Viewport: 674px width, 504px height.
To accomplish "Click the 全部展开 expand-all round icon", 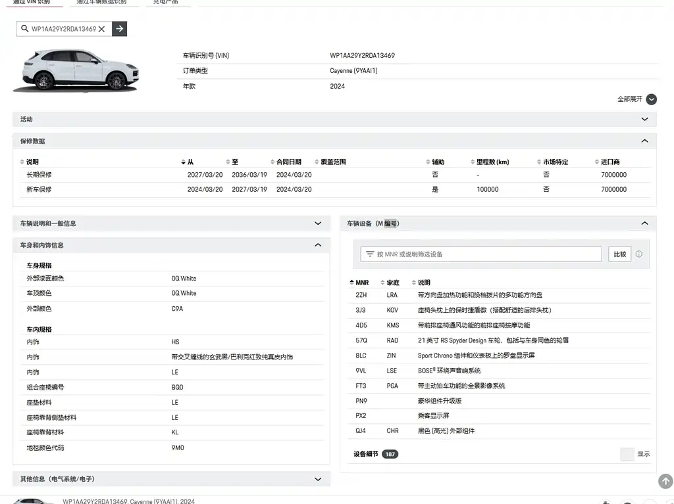I will tap(652, 99).
